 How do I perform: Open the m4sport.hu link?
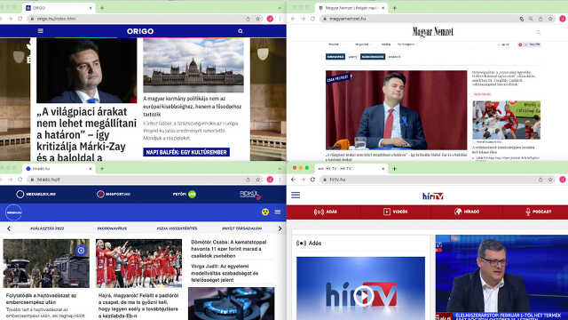114,195
